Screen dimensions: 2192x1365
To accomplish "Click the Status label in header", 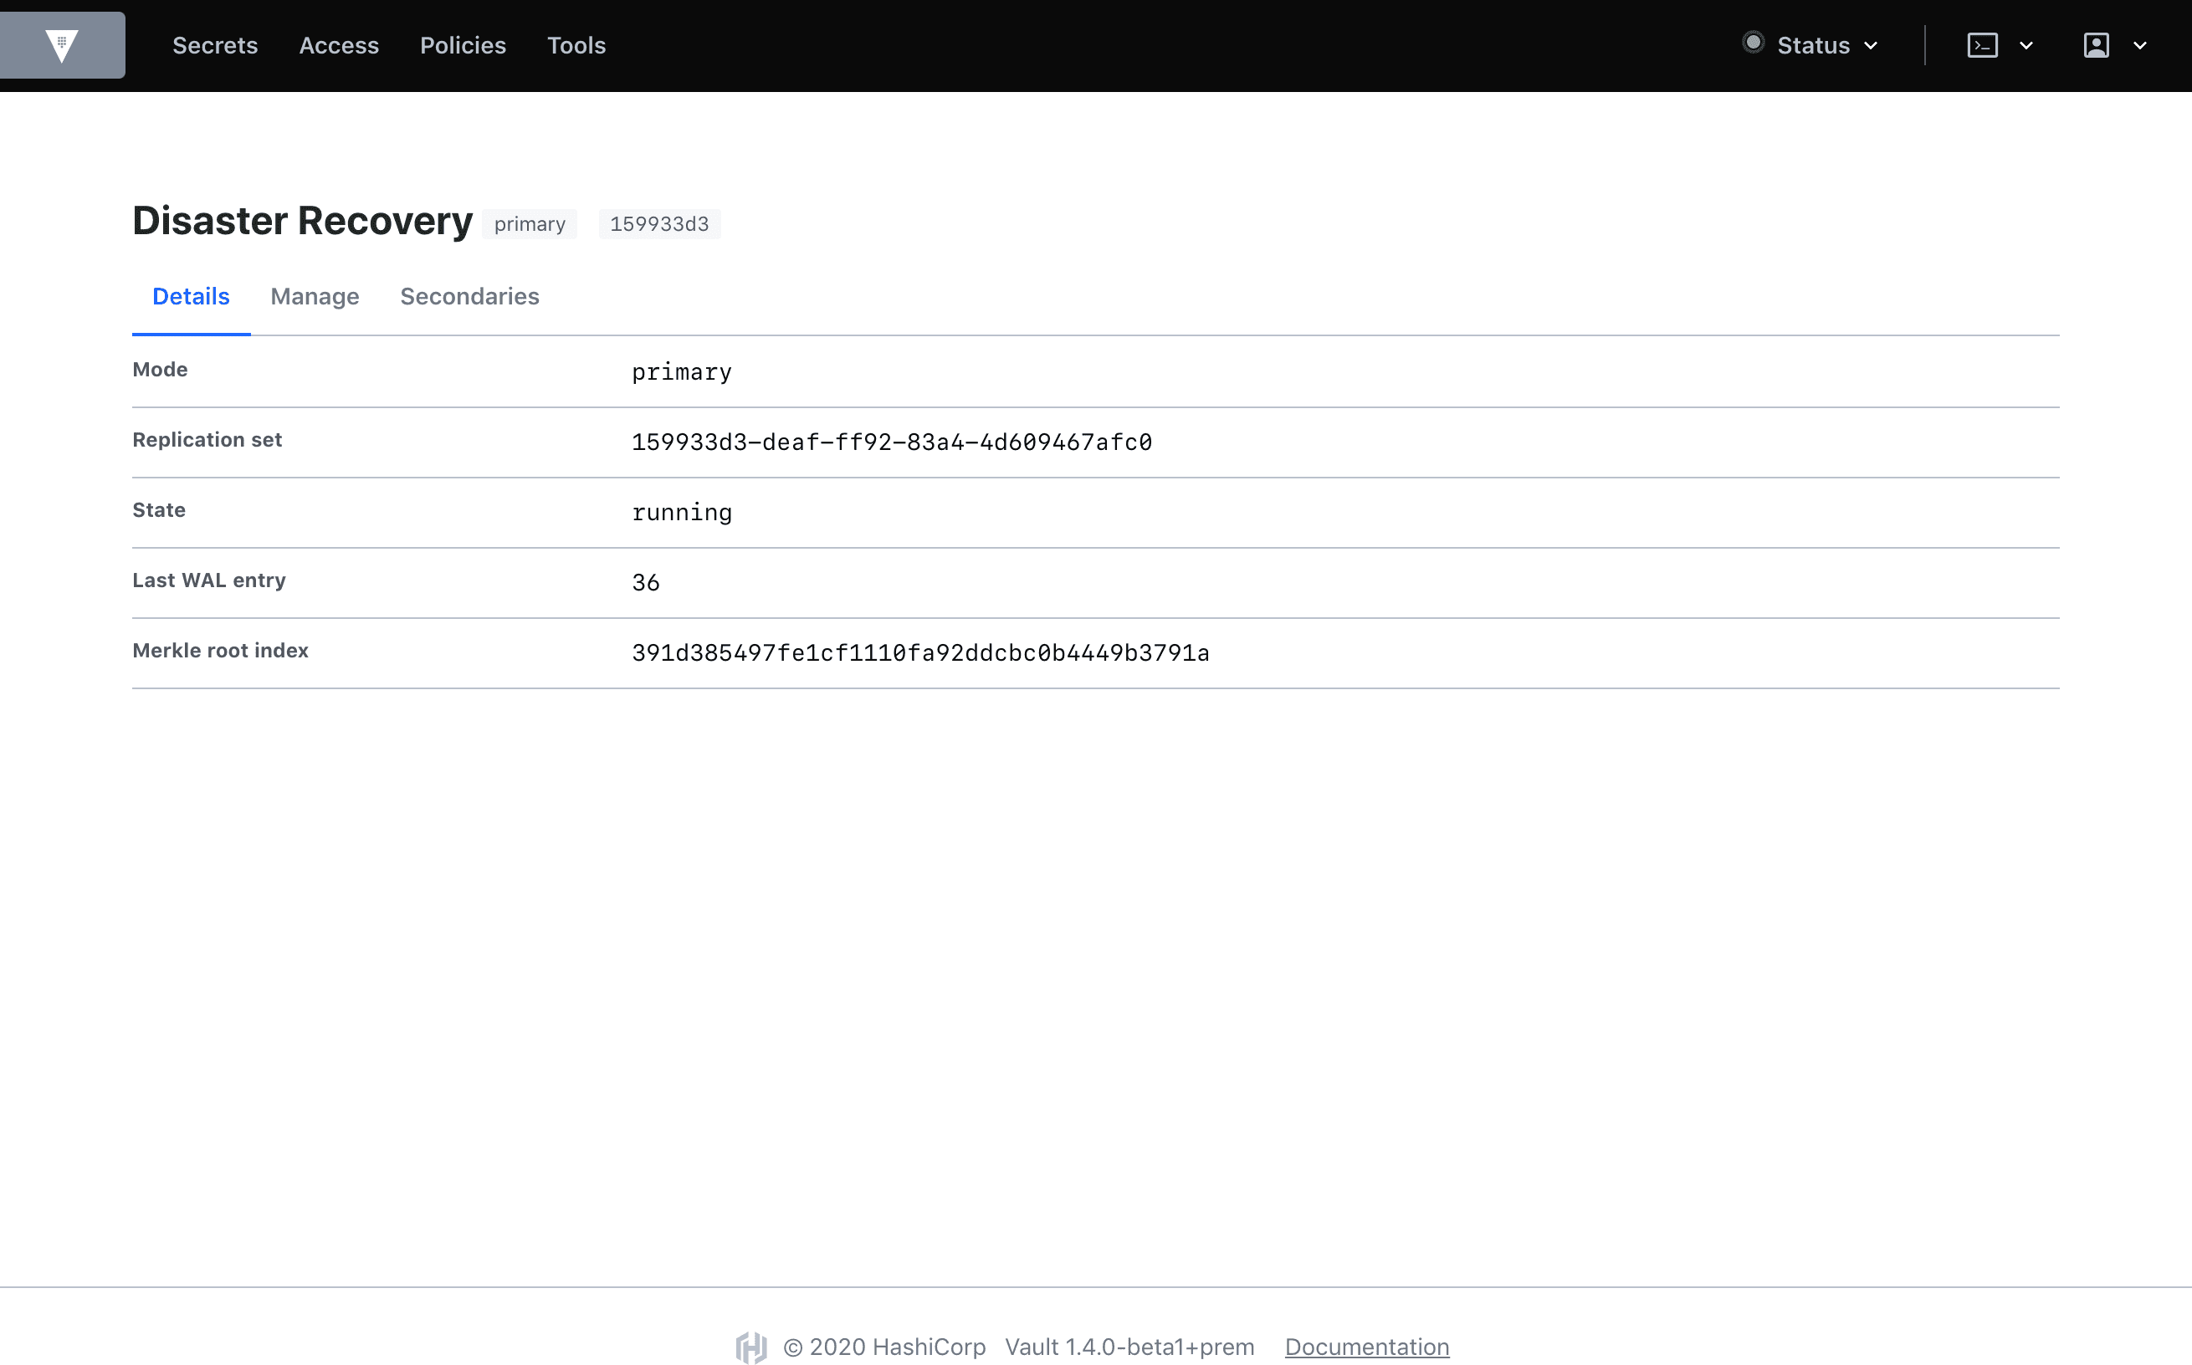I will click(x=1813, y=45).
